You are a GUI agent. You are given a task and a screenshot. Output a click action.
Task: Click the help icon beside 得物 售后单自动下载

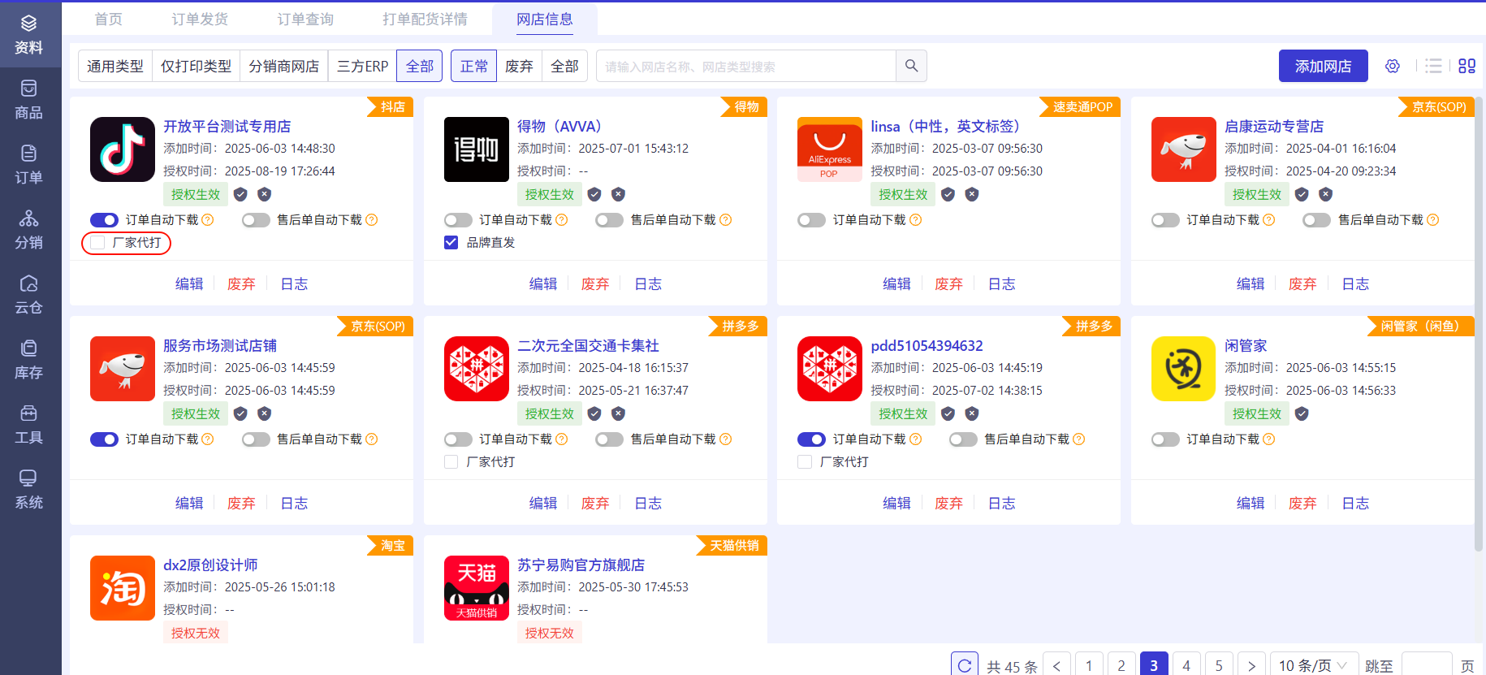click(x=726, y=220)
